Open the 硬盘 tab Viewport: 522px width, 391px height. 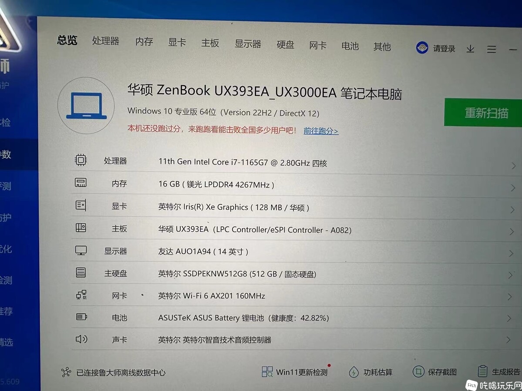(285, 44)
